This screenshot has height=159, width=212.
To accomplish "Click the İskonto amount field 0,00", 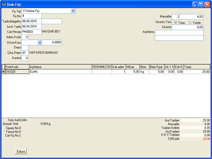I will click(x=188, y=27).
